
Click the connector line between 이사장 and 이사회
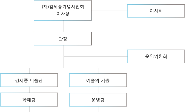click(109, 10)
